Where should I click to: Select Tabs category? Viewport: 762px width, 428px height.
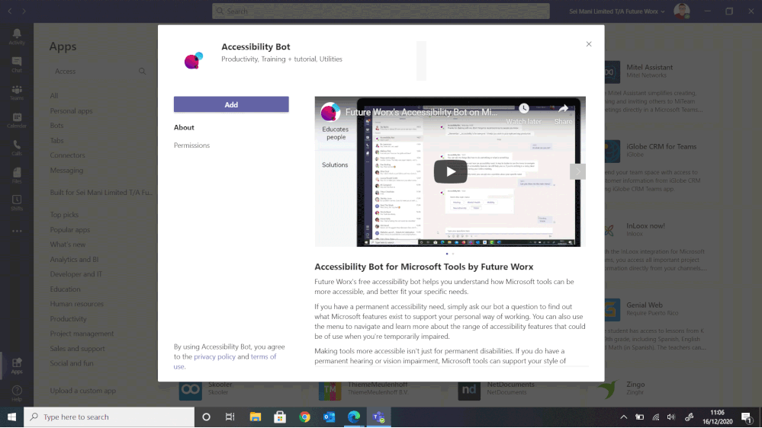tap(57, 140)
